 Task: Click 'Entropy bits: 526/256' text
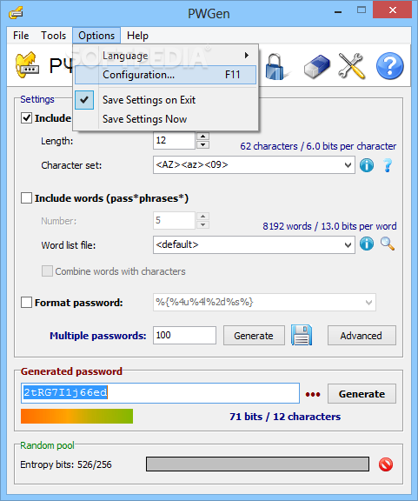click(x=66, y=464)
